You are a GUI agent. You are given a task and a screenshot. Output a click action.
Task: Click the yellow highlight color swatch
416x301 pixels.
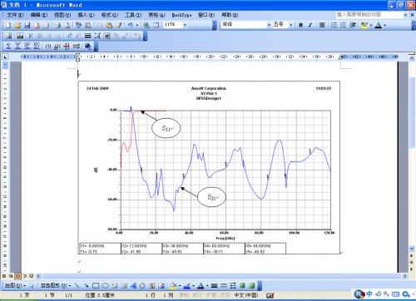pos(364,25)
